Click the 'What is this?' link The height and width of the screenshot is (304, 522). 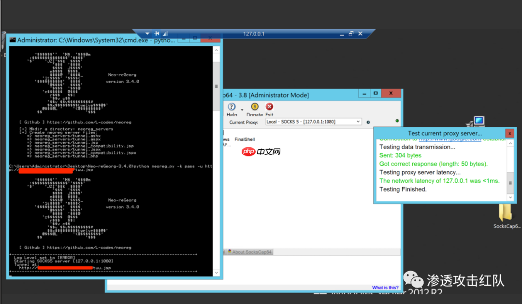(385, 288)
